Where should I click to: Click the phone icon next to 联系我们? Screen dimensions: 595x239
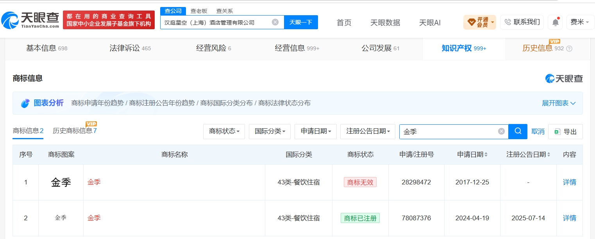point(507,22)
